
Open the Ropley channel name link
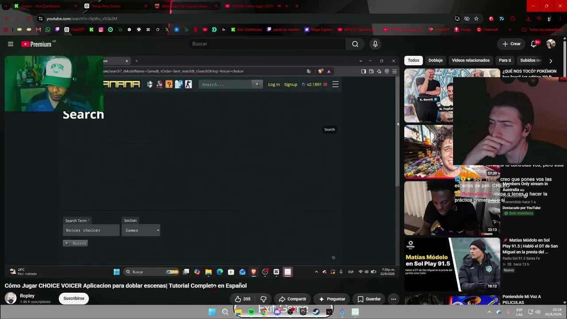click(x=27, y=296)
